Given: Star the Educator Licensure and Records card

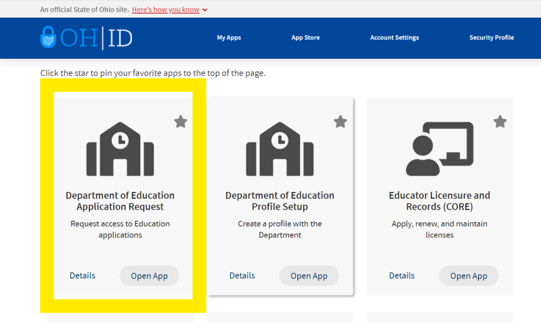Looking at the screenshot, I should tap(500, 121).
